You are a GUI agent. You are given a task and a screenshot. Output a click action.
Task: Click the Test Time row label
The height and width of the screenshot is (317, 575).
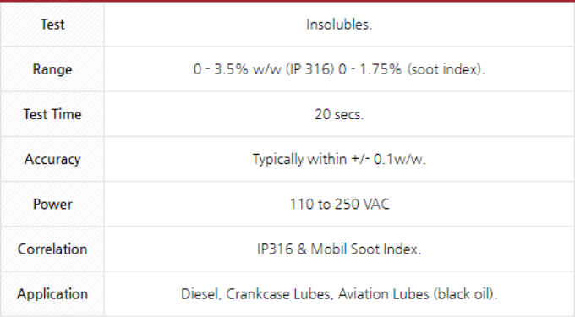tap(52, 114)
